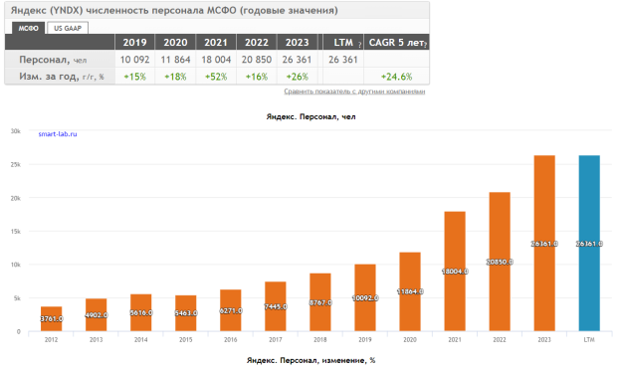621x371 pixels.
Task: Select the 2019 column header
Action: pos(134,43)
